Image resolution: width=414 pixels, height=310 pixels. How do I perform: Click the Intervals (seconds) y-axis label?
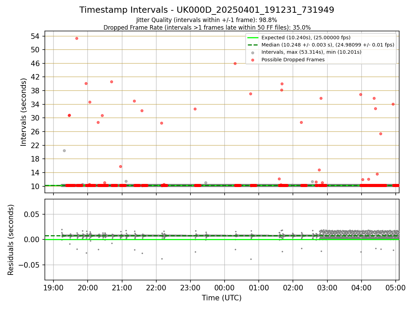24,112
